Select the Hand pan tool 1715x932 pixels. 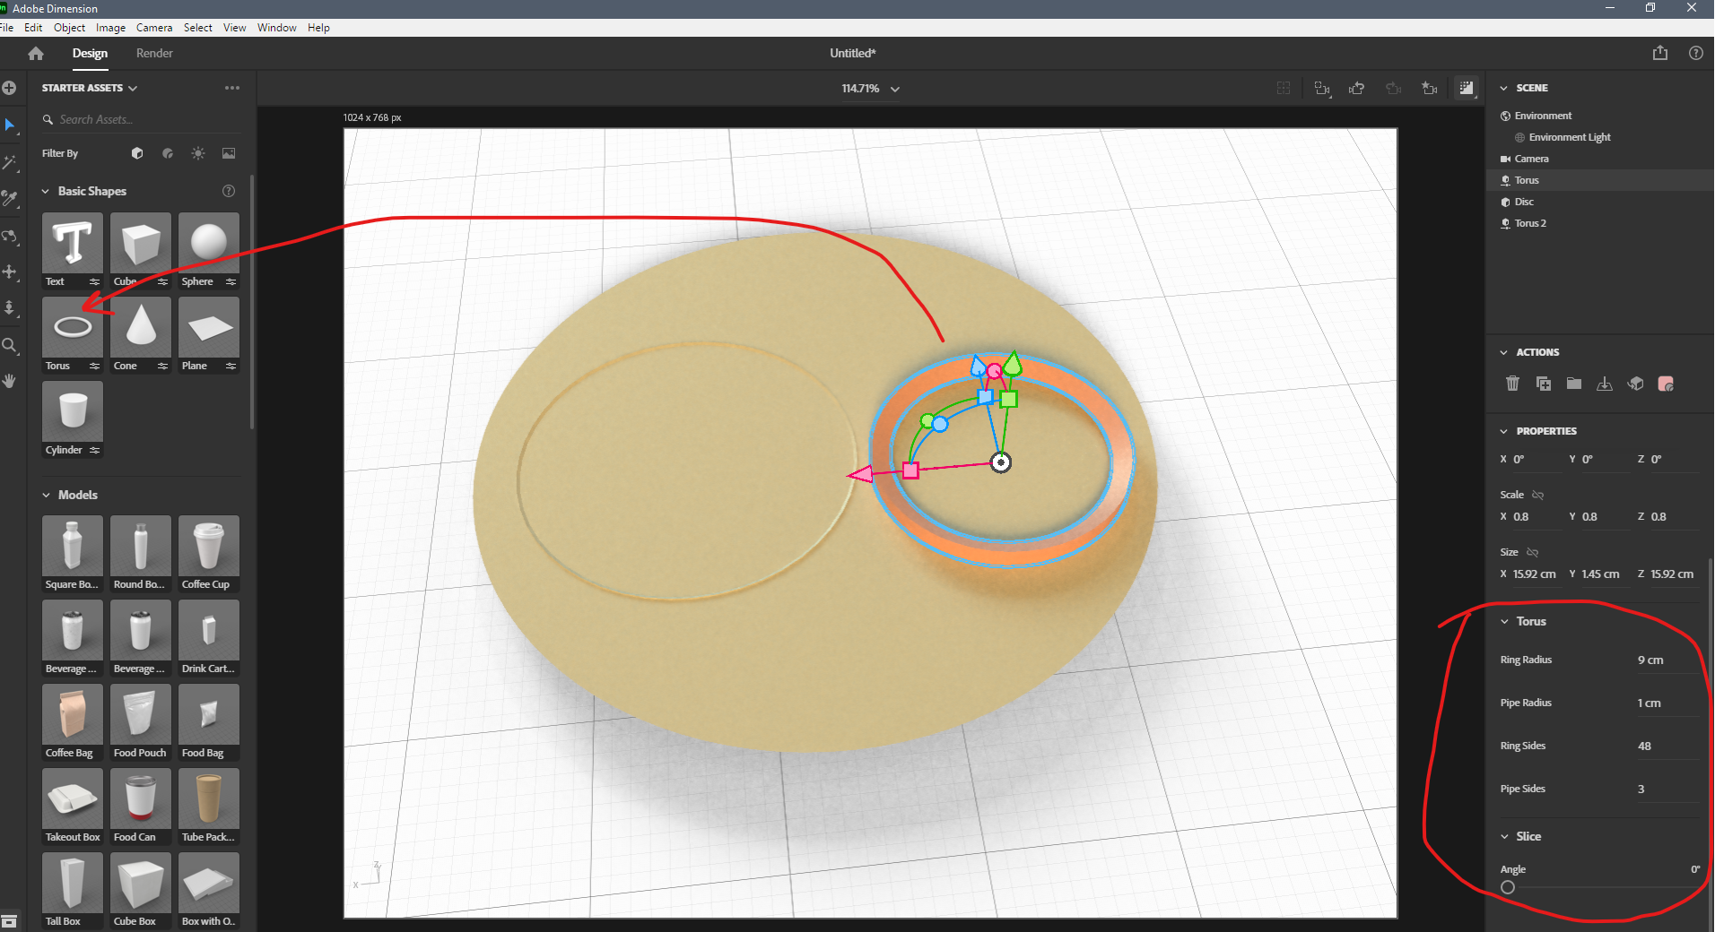tap(11, 381)
